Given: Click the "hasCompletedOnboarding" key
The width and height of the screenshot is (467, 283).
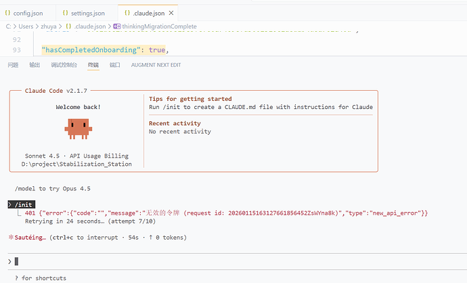Looking at the screenshot, I should coord(91,50).
